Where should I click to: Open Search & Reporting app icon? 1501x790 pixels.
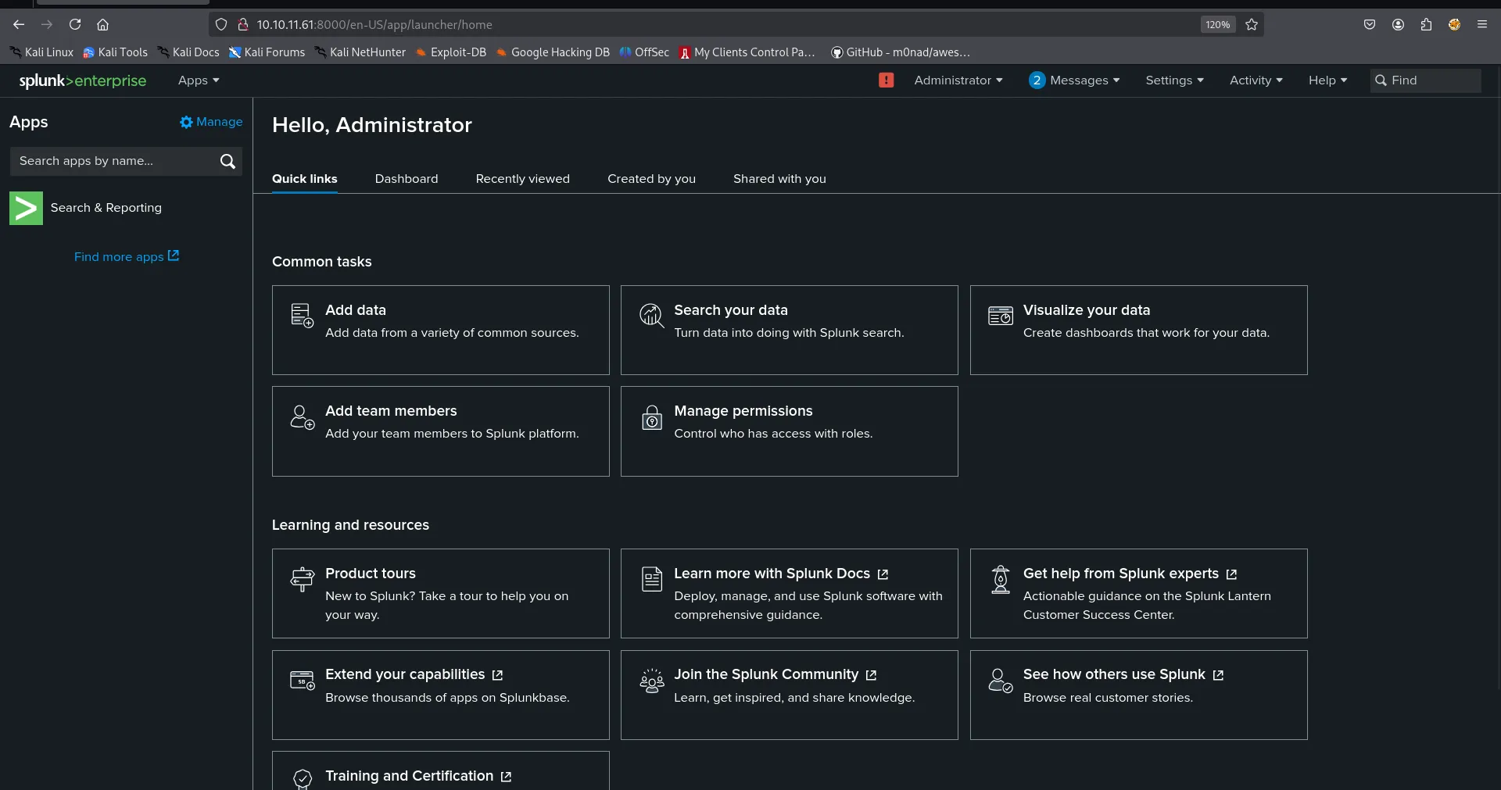[x=26, y=208]
